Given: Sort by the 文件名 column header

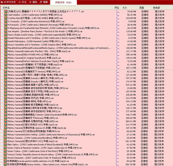Looking at the screenshot, I should coord(6,8).
